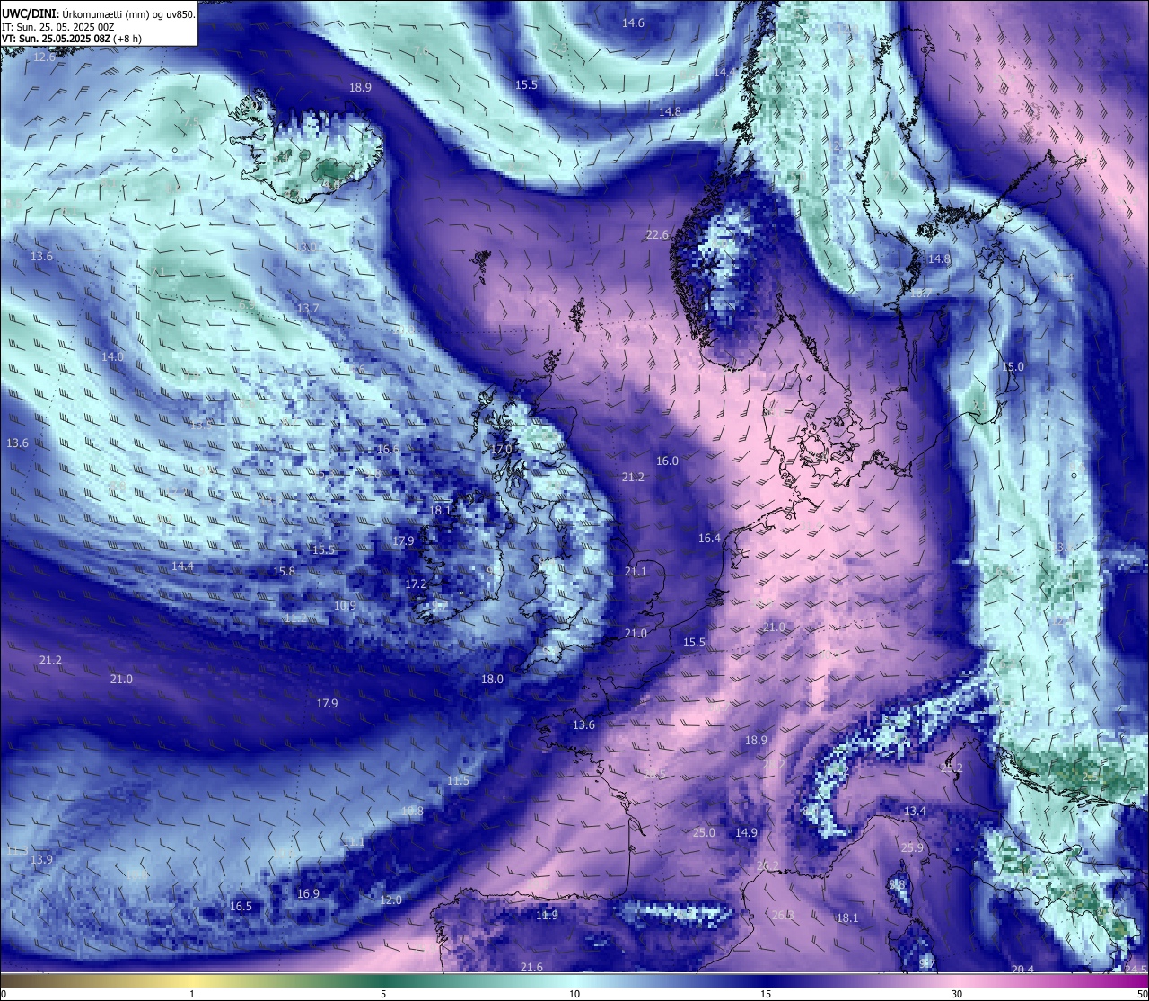The width and height of the screenshot is (1149, 1001).
Task: Click the "15.0" value over the Baltic states
Action: click(1013, 366)
